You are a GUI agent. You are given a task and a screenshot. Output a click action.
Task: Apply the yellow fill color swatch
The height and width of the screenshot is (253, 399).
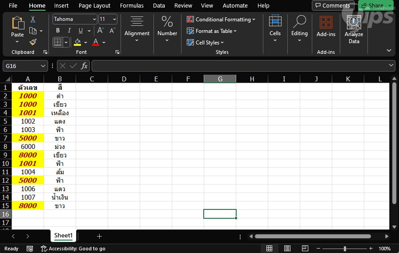77,42
